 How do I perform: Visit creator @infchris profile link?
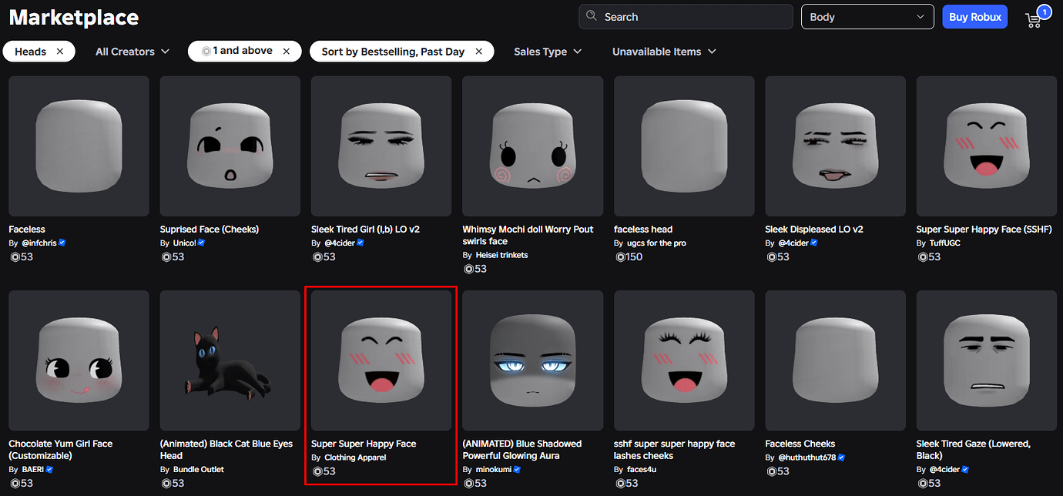click(x=39, y=243)
